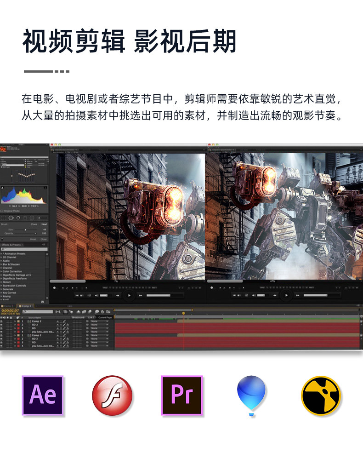Rewind the left viewer playback
363x453 pixels.
(x=118, y=295)
